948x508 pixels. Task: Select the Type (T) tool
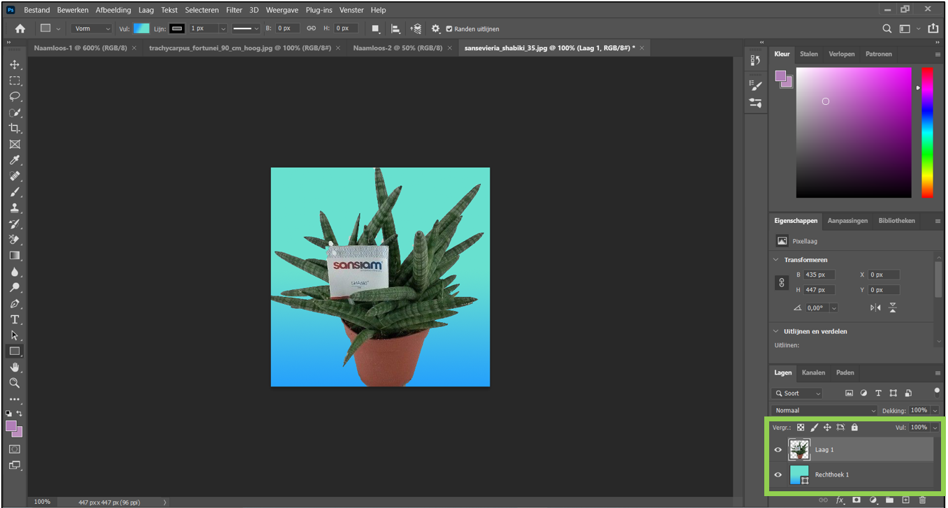click(15, 319)
